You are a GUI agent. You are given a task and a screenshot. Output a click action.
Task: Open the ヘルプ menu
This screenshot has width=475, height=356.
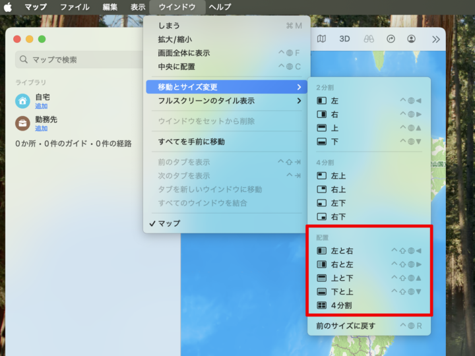click(220, 7)
